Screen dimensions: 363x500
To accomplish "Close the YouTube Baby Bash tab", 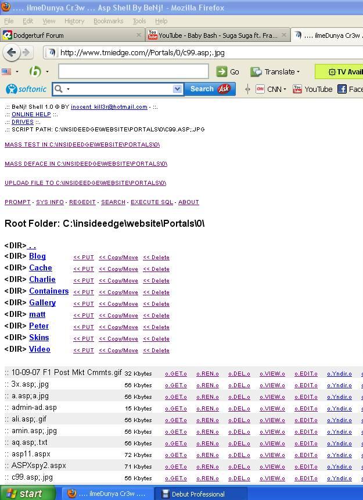I will pyautogui.click(x=283, y=35).
